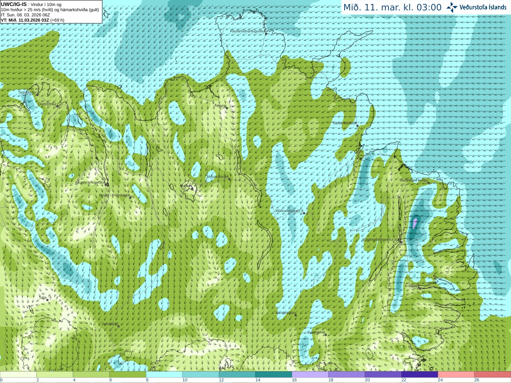
Task: Click the 24–26 m/s pink swatch
Action: tap(456, 375)
